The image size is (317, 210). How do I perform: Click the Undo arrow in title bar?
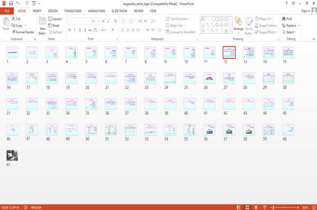18,3
